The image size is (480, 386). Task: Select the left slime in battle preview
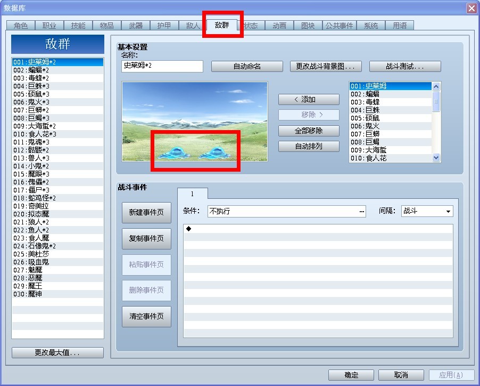pyautogui.click(x=173, y=152)
